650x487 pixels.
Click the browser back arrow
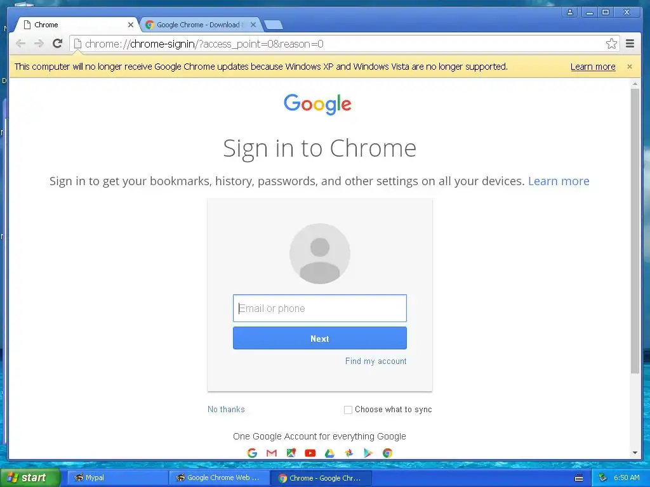(20, 44)
